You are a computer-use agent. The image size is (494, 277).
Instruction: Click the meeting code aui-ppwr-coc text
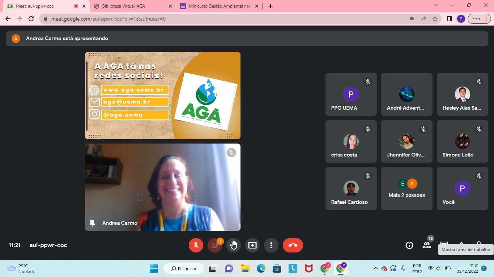pos(48,245)
